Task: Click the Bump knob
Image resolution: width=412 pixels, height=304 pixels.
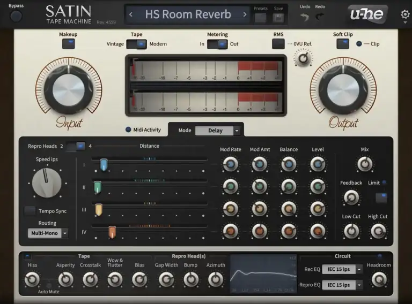Action: (191, 279)
